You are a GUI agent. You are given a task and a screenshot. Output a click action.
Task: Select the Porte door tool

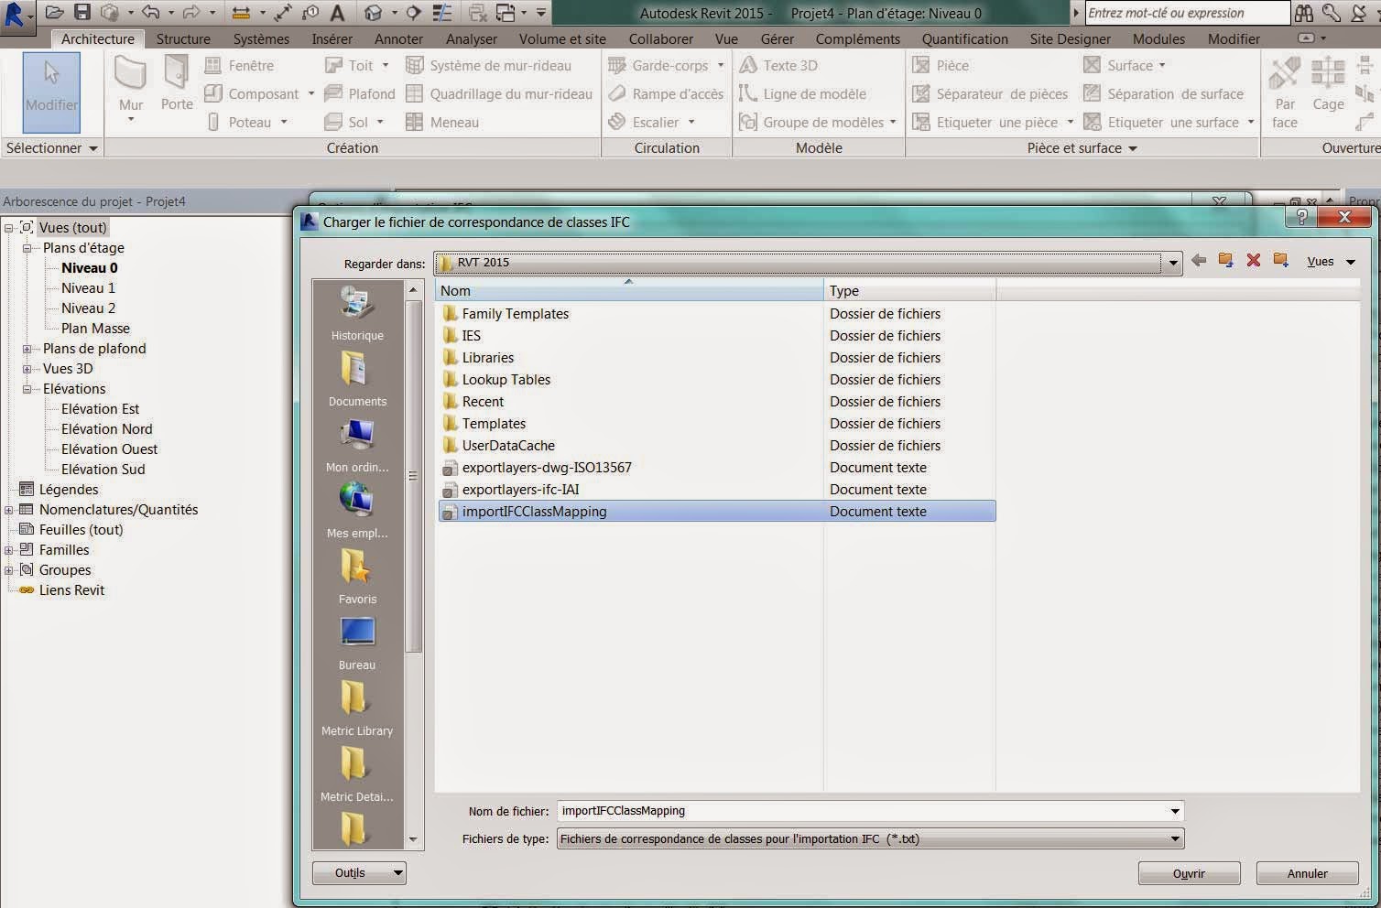tap(177, 84)
